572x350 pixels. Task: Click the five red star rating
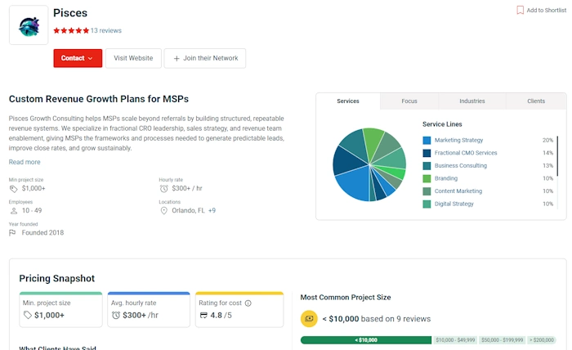pos(71,30)
